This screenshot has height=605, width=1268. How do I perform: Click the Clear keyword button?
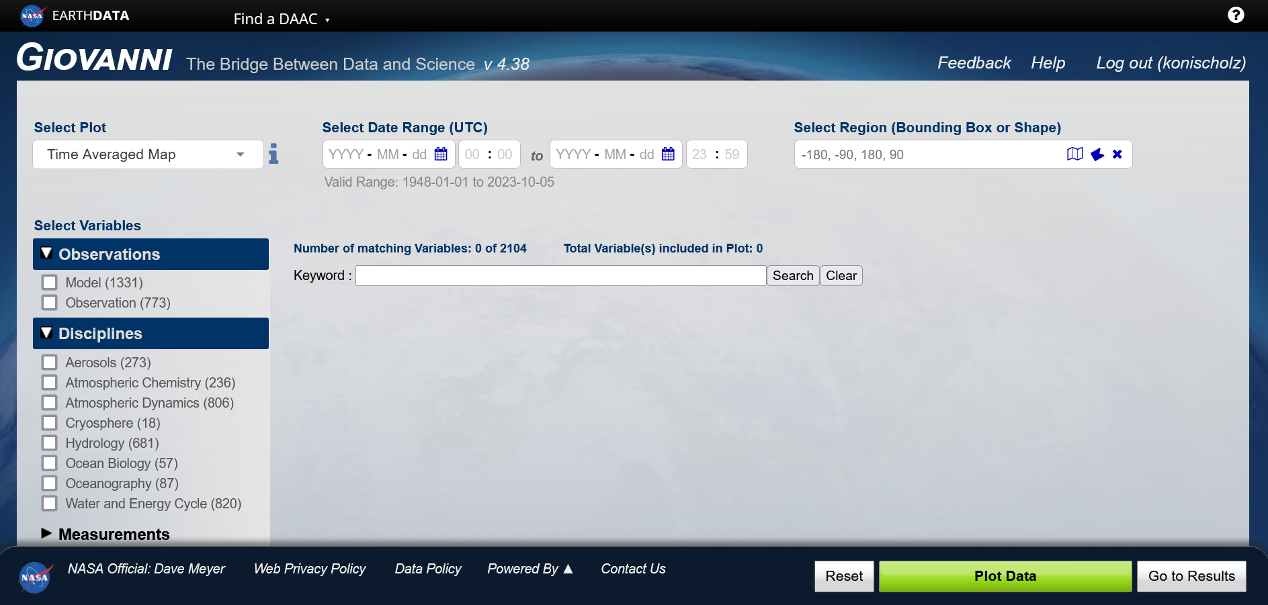tap(841, 275)
